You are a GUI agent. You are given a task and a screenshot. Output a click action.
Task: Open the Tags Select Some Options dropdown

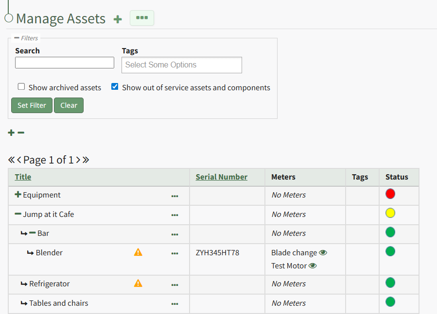click(x=181, y=65)
